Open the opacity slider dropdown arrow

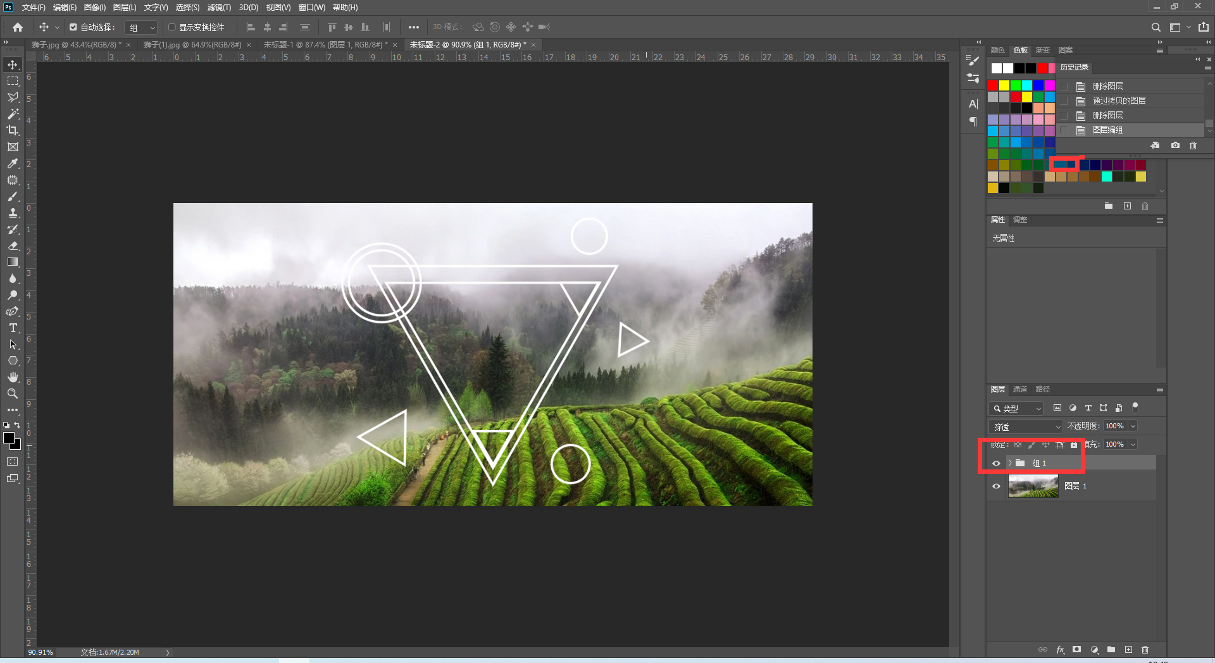tap(1133, 426)
